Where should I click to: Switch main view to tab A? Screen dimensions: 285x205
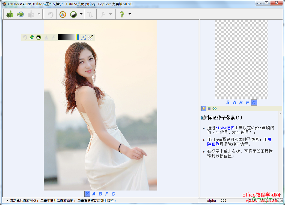[x=94, y=194]
